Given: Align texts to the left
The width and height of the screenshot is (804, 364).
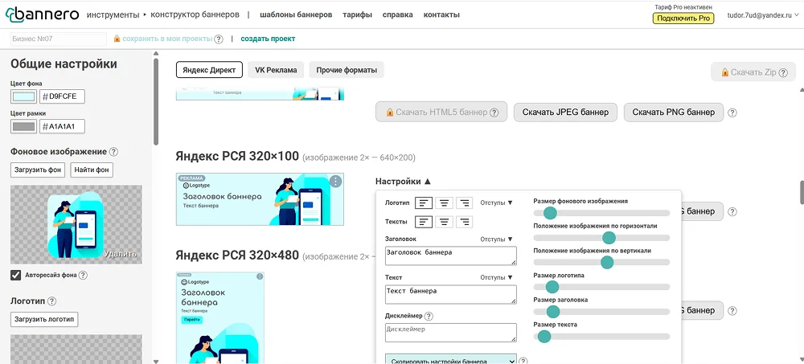Looking at the screenshot, I should coord(424,222).
